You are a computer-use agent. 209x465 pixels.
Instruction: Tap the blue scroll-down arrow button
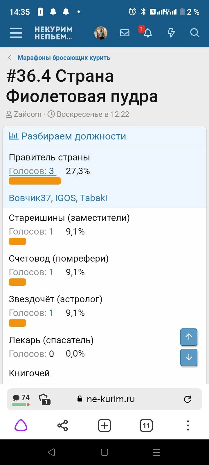pyautogui.click(x=189, y=357)
